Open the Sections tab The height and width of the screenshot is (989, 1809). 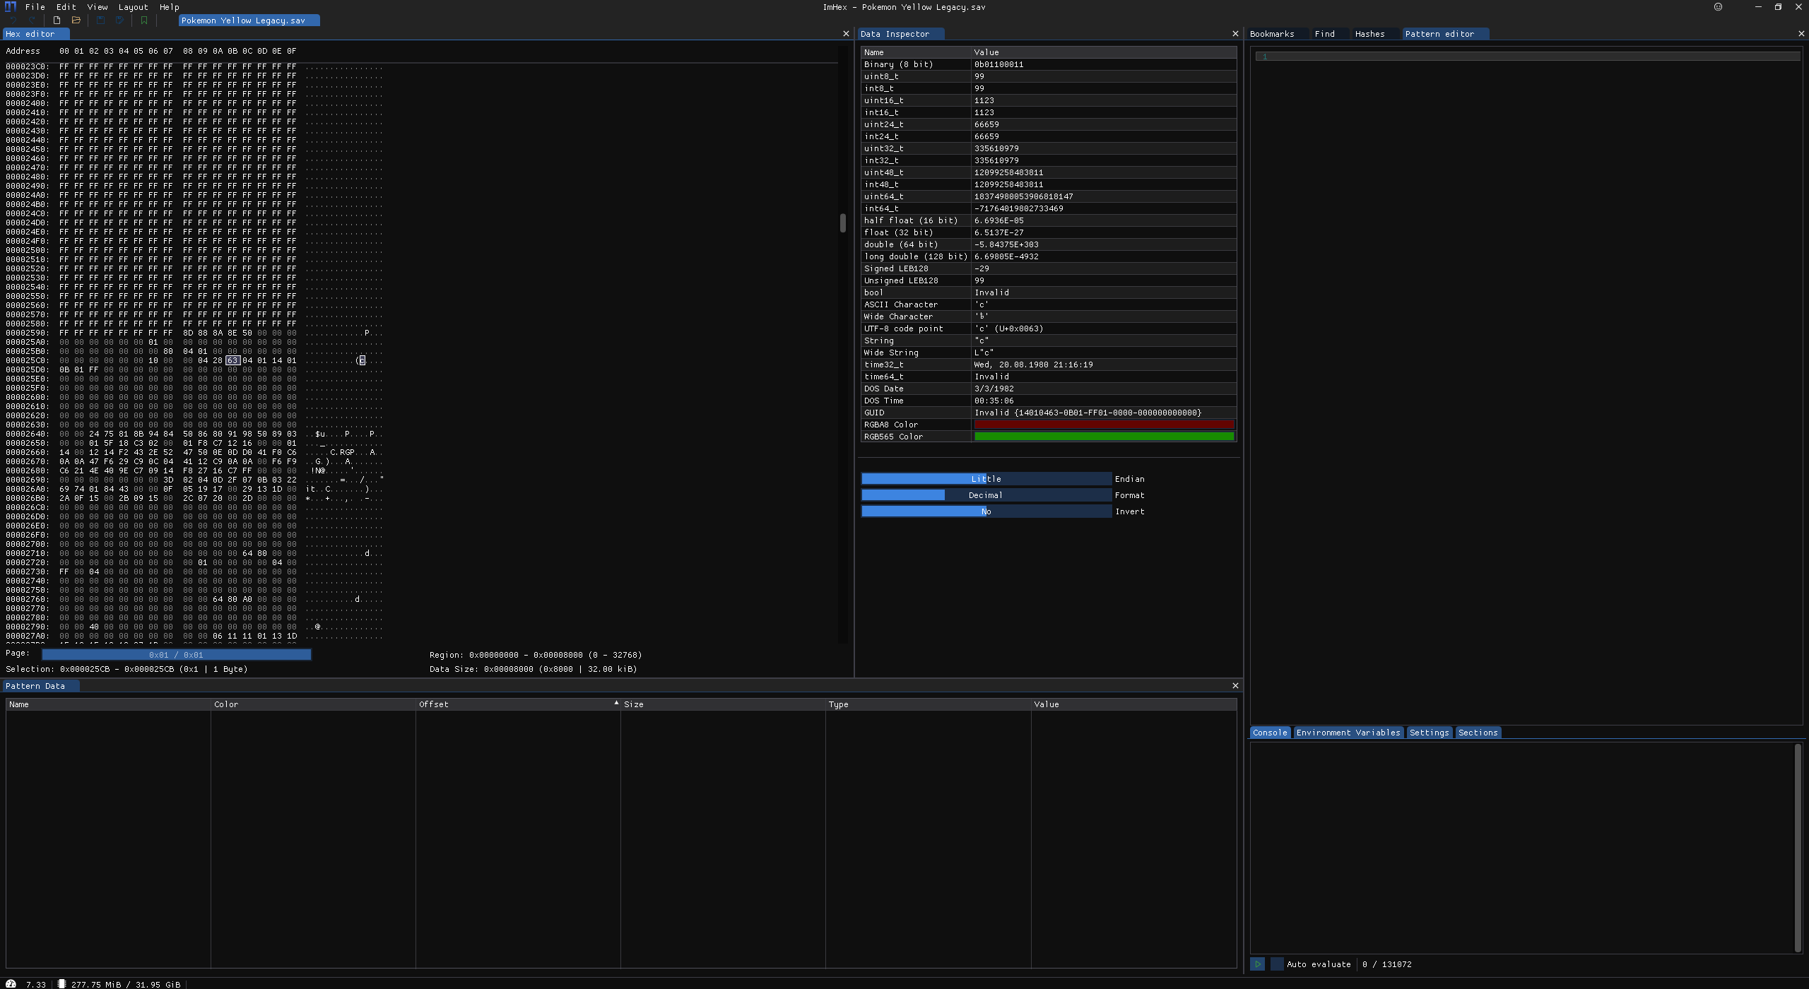1478,733
